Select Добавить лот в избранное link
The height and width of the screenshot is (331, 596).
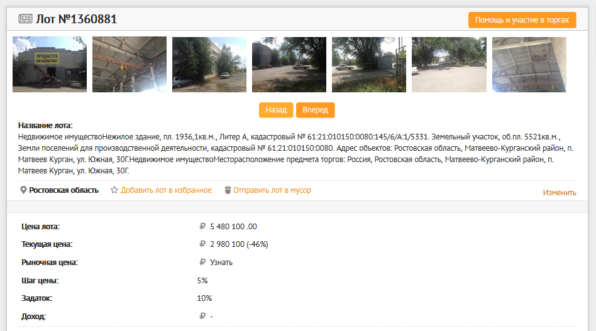click(x=166, y=190)
